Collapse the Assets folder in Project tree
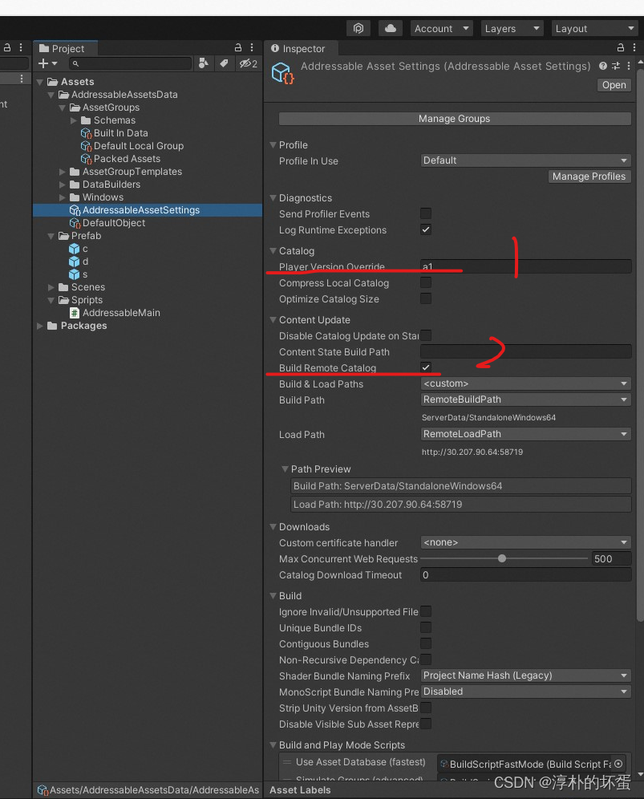644x799 pixels. tap(40, 81)
